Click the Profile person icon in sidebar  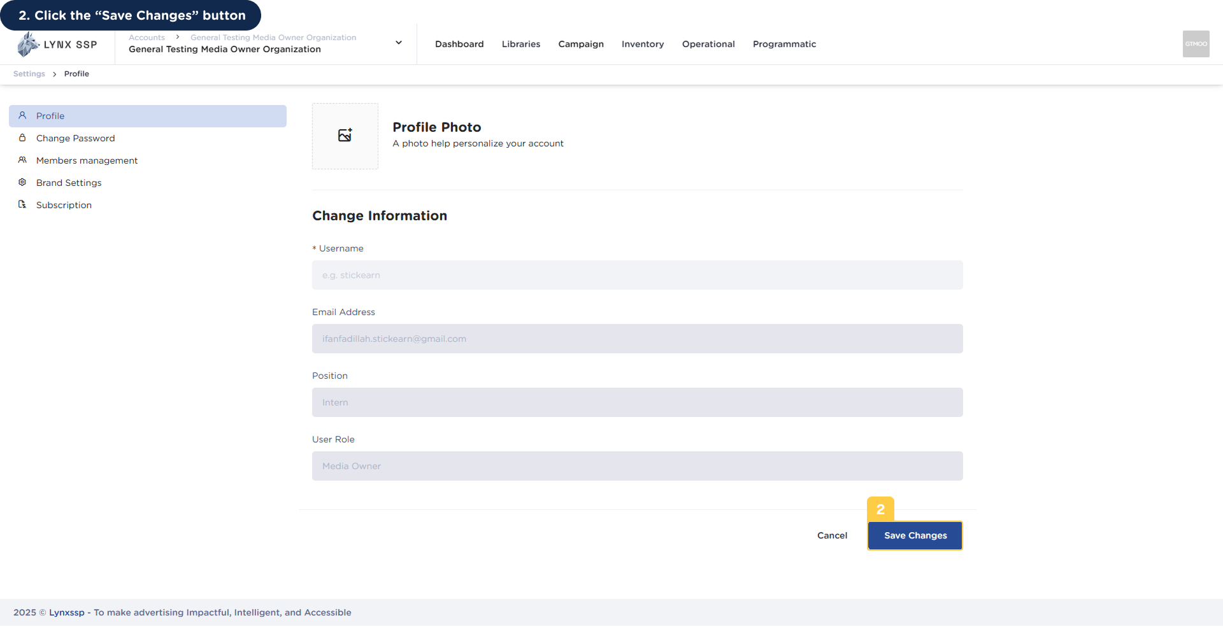(x=22, y=116)
